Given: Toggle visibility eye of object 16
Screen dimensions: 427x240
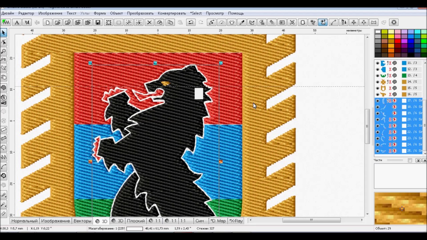Looking at the screenshot, I should pos(378,94).
